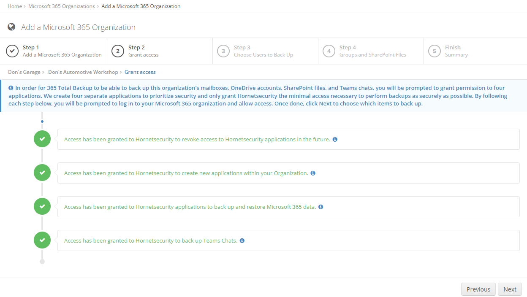Click green check icon for Teams Chats step
527x297 pixels.
coord(42,240)
